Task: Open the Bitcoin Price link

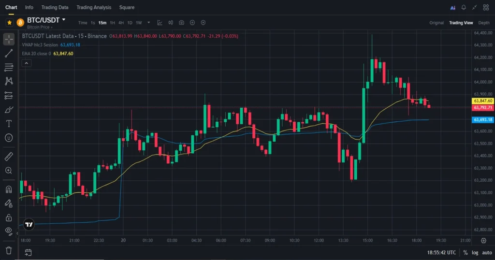Action: point(40,27)
